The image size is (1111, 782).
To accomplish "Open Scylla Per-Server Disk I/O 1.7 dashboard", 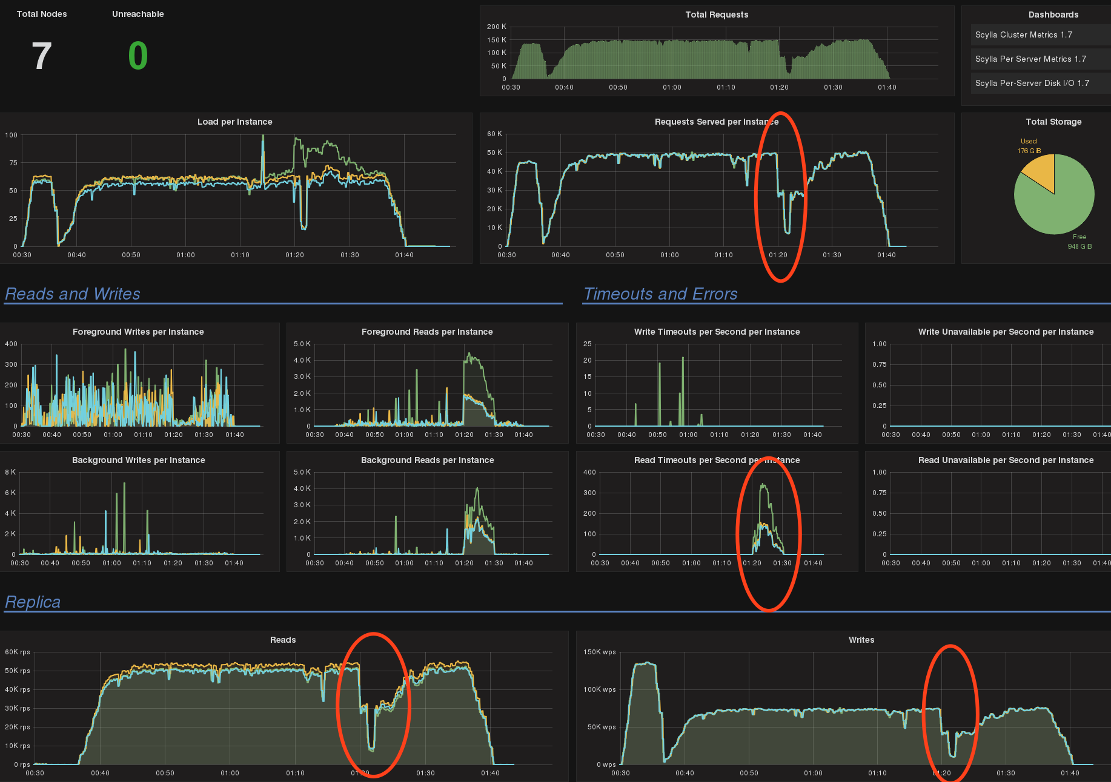I will click(1032, 84).
